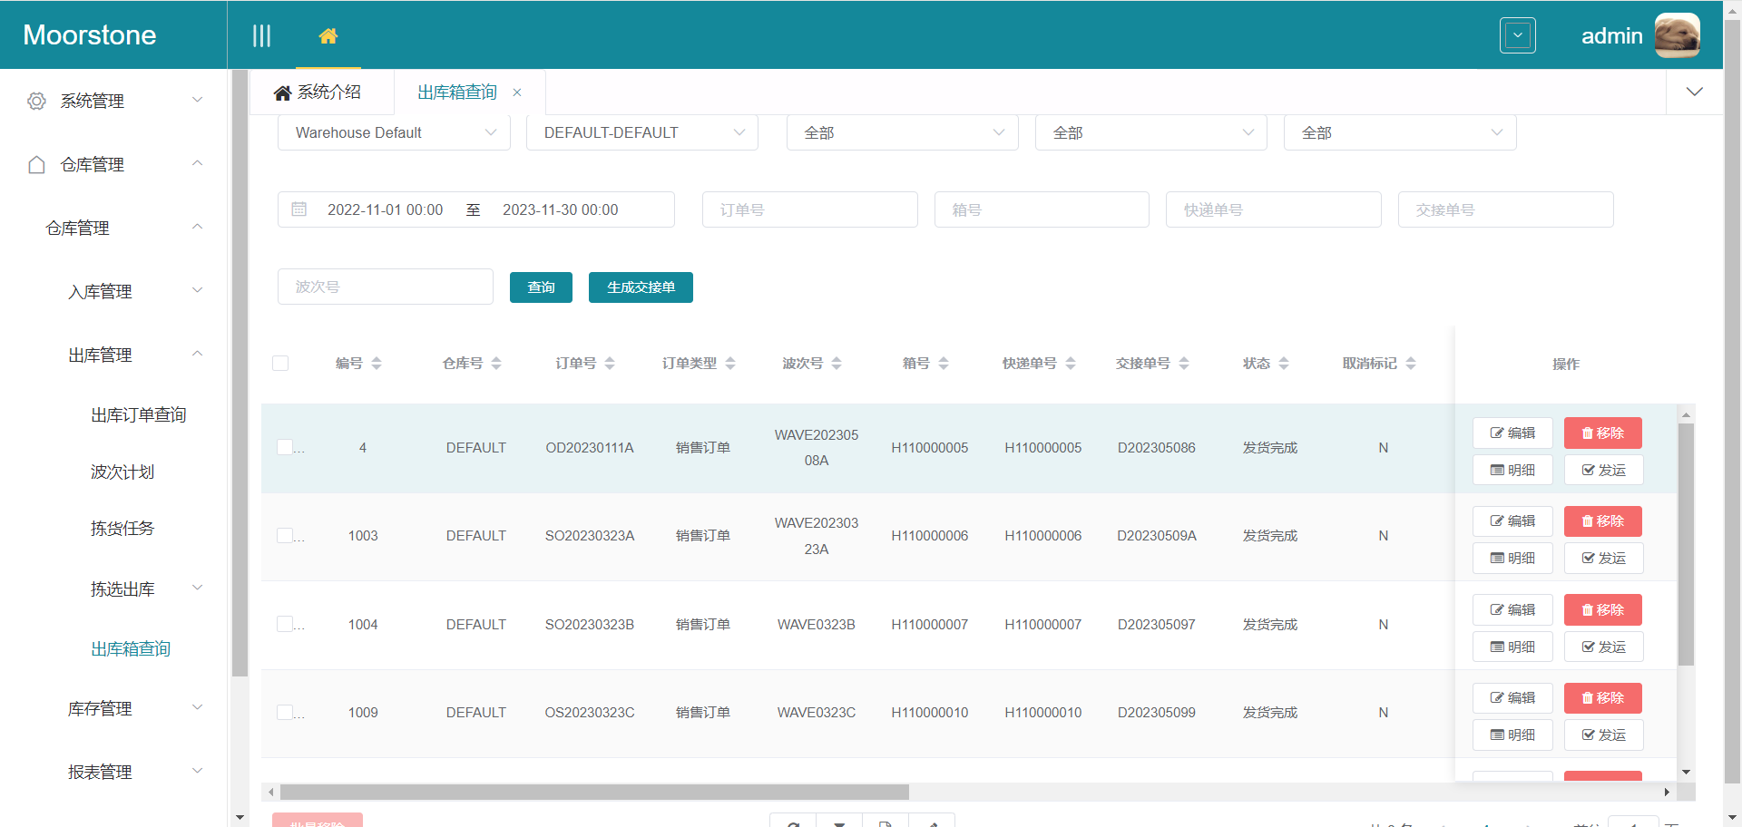
Task: Switch to the 系统介绍 tab
Action: pos(319,92)
